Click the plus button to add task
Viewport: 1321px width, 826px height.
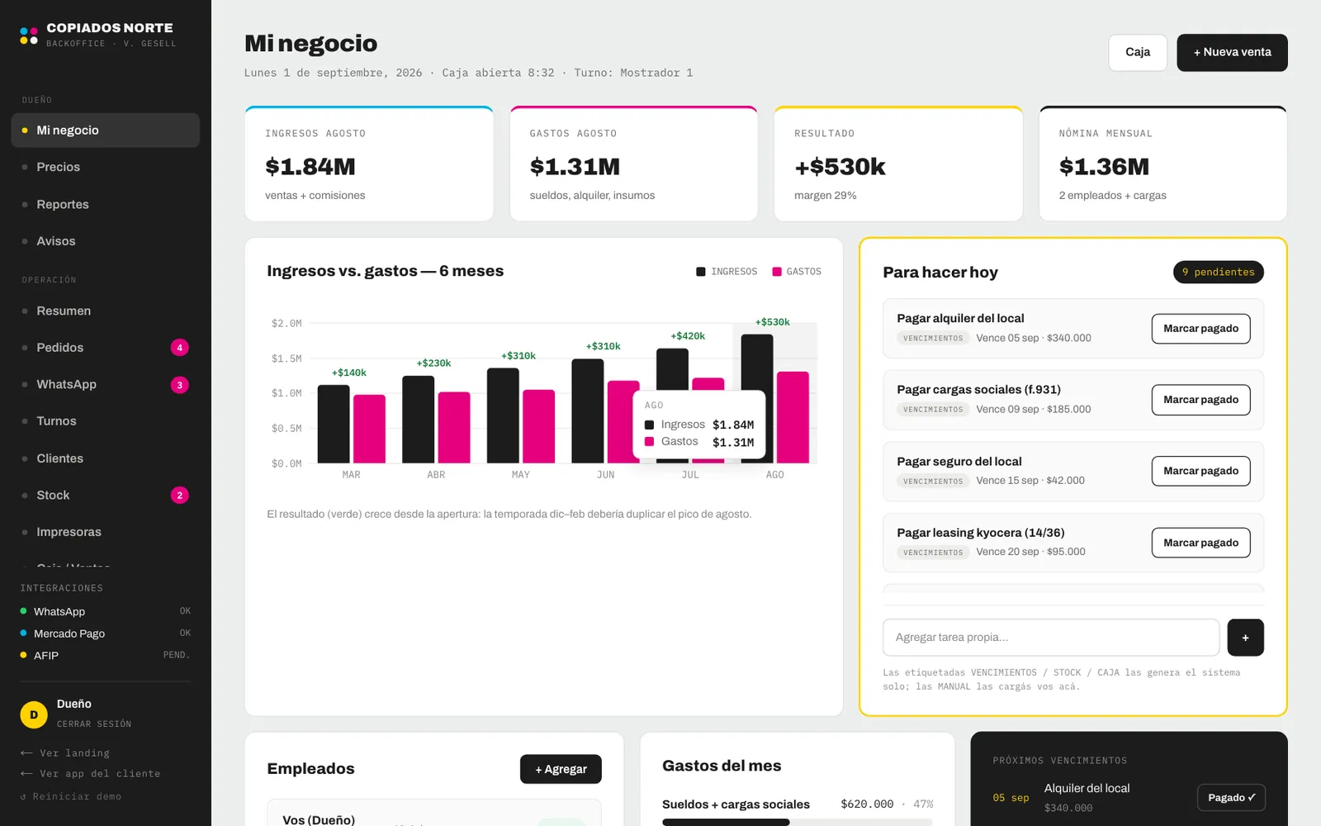1245,638
